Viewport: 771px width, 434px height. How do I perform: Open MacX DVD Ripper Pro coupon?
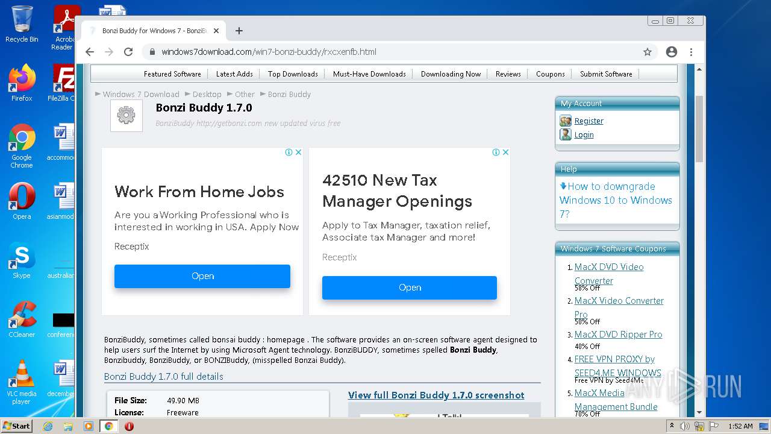[x=618, y=335]
